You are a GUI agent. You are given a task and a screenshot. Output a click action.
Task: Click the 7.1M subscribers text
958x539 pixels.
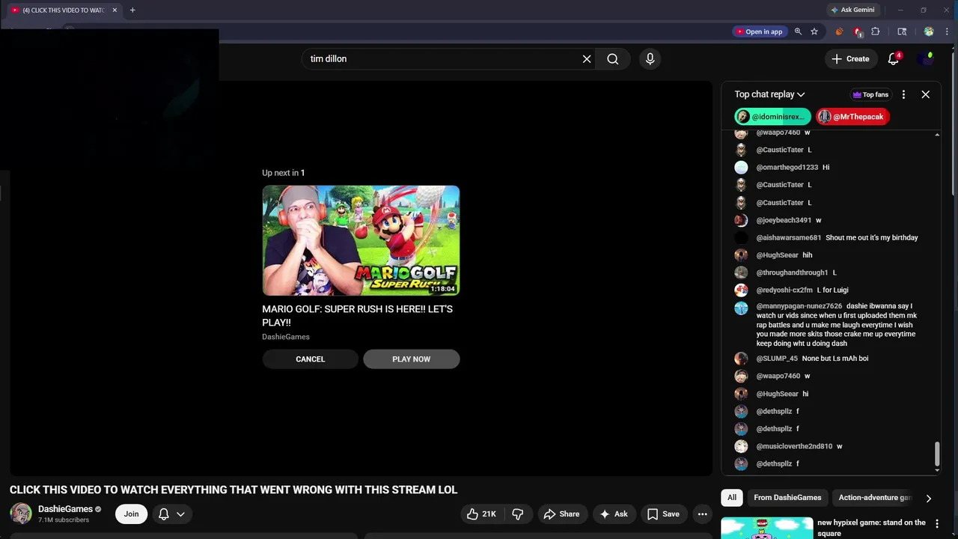64,520
